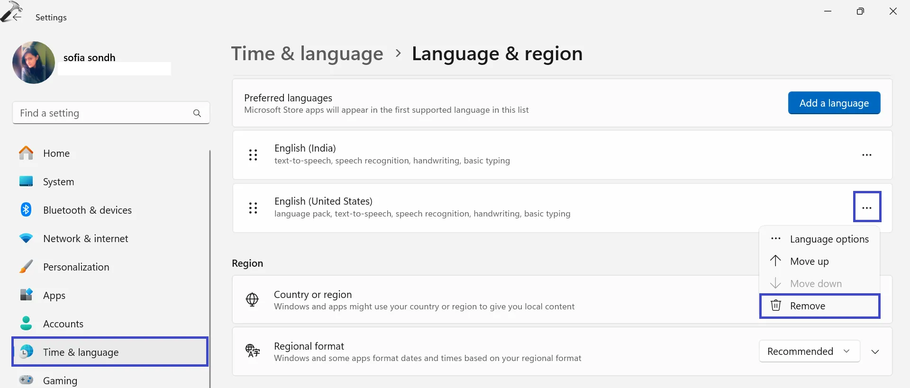Click the search magnifier icon
The height and width of the screenshot is (388, 910).
click(x=197, y=113)
